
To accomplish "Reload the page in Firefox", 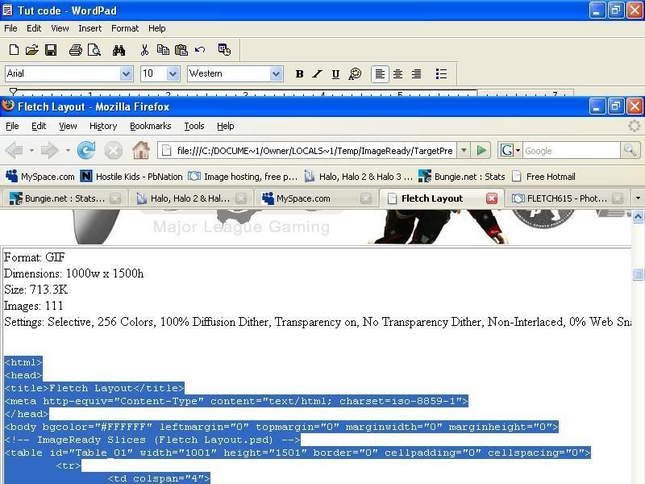I will click(x=86, y=150).
